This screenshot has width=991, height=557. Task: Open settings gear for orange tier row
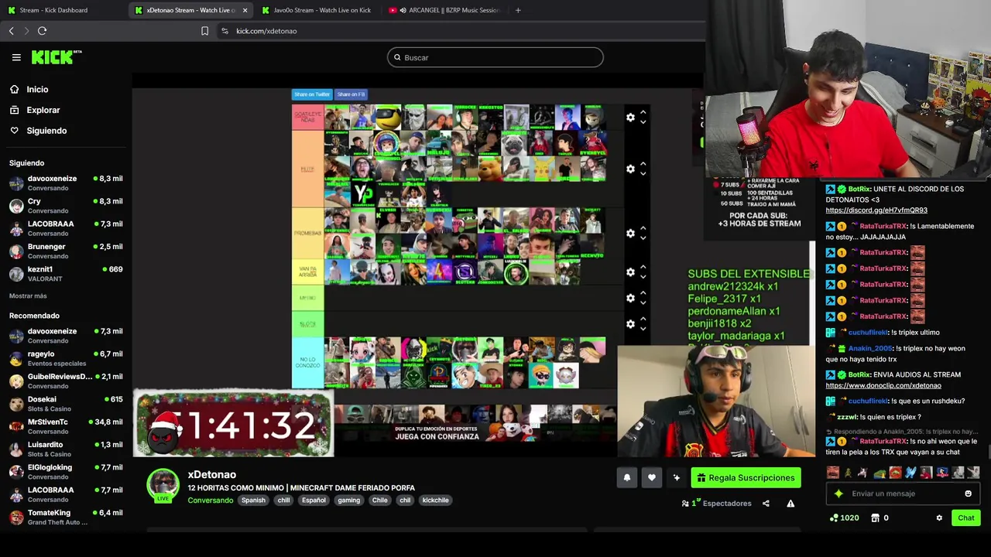[630, 169]
